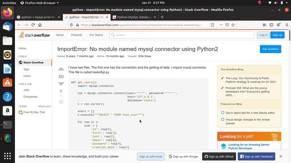
Task: Open Tags in the sidebar
Action: pos(26,69)
